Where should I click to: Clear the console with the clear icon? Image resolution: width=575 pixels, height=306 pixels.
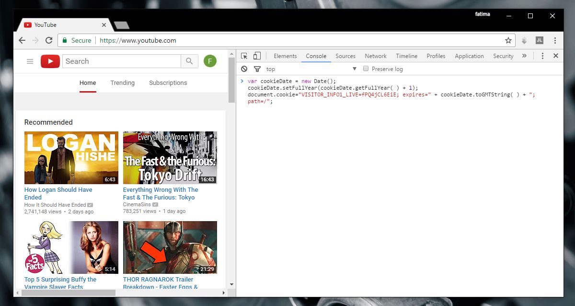(244, 69)
